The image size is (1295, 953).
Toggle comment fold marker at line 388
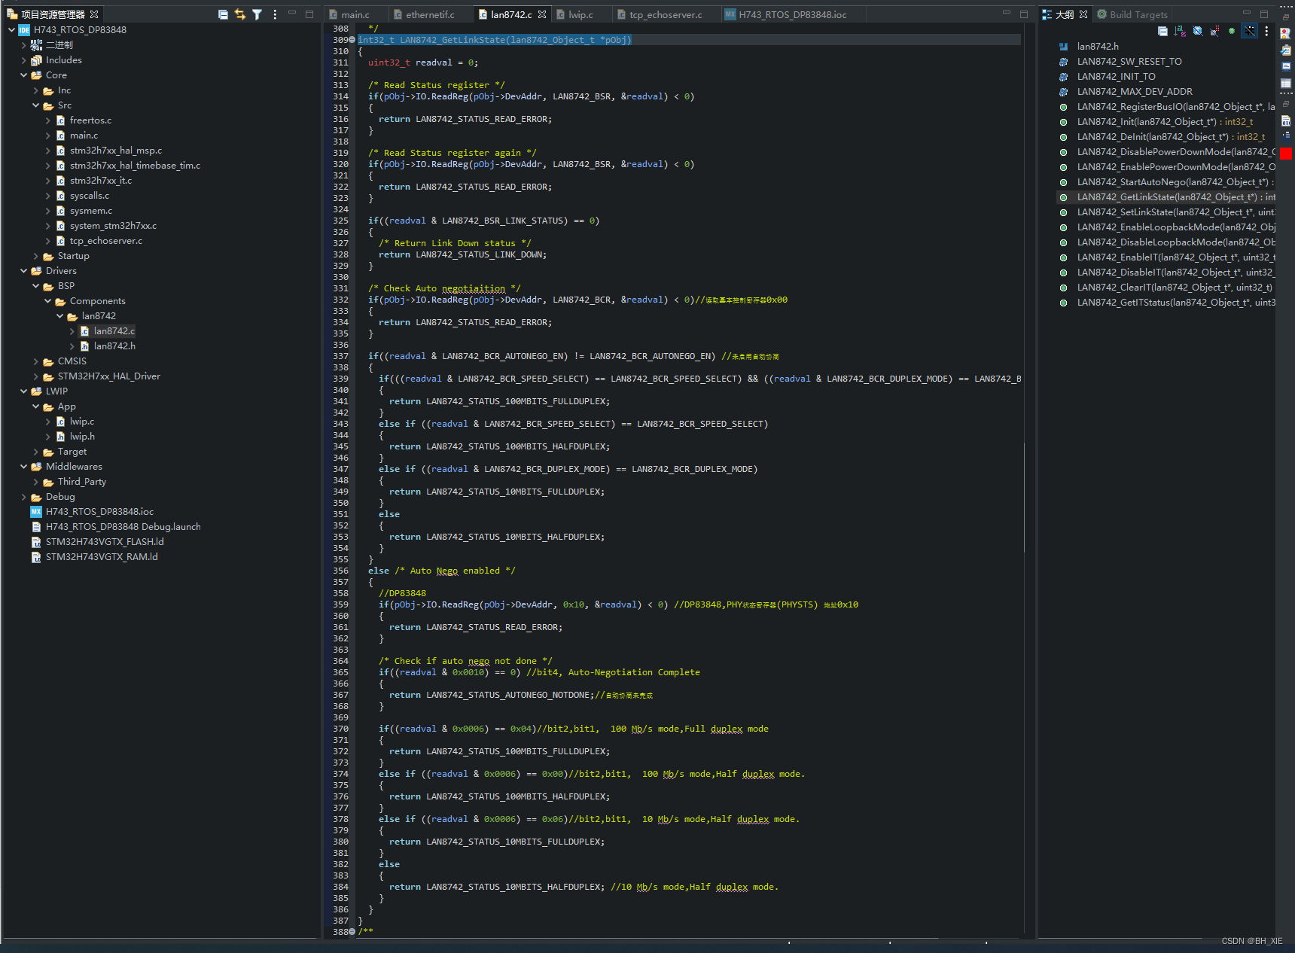click(352, 932)
